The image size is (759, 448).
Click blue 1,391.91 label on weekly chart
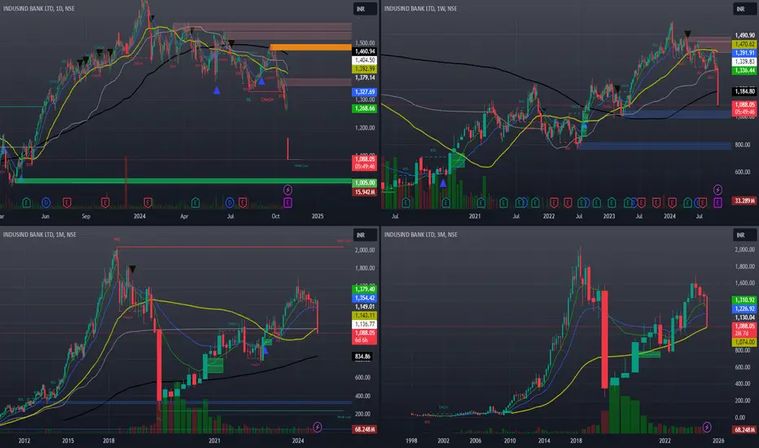(x=744, y=53)
